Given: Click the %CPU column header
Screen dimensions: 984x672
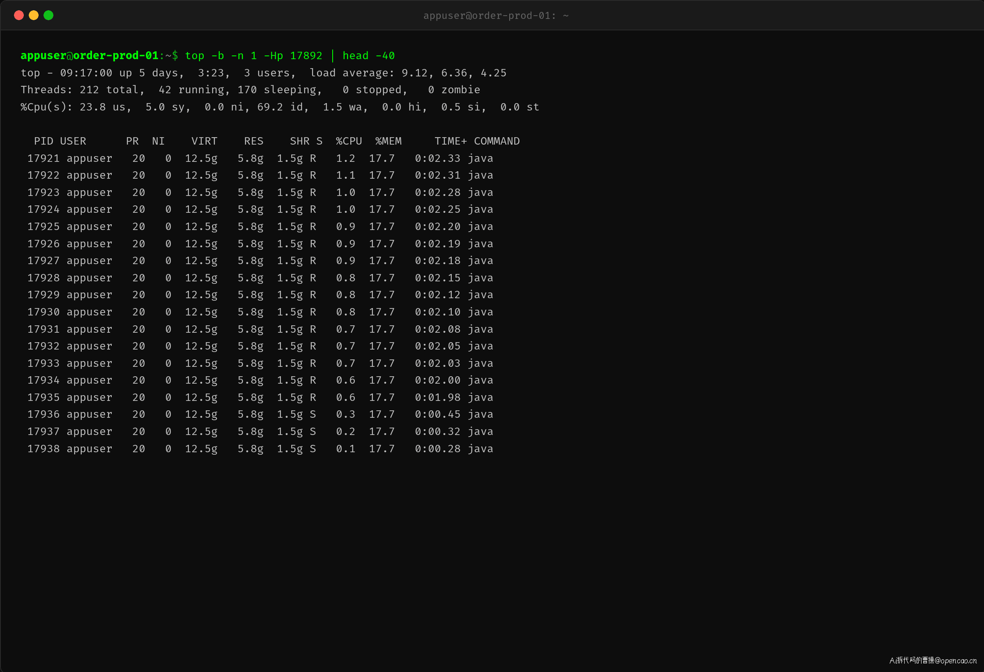Looking at the screenshot, I should 349,141.
